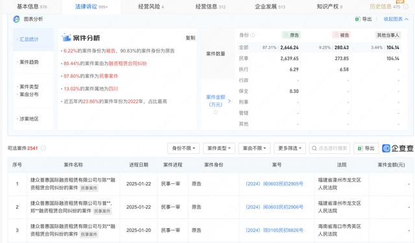The width and height of the screenshot is (415, 243).
Task: Select 案件趋势 in the left sidebar
Action: (x=29, y=62)
